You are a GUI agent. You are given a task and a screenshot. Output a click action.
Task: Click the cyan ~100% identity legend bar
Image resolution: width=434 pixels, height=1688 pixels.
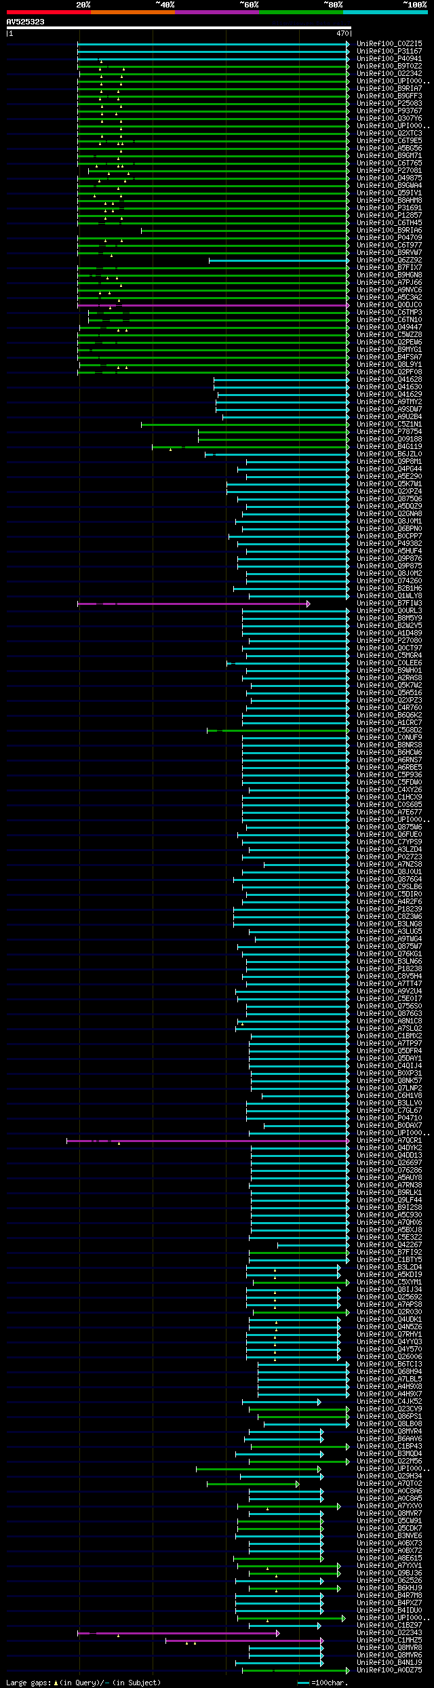[x=385, y=12]
